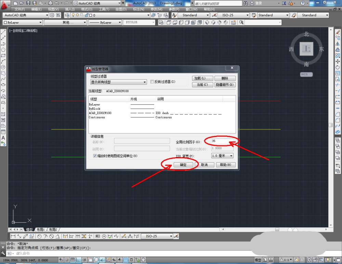Viewport: 342px width, 264px height.
Task: Click the 取消 button
Action: (205, 165)
